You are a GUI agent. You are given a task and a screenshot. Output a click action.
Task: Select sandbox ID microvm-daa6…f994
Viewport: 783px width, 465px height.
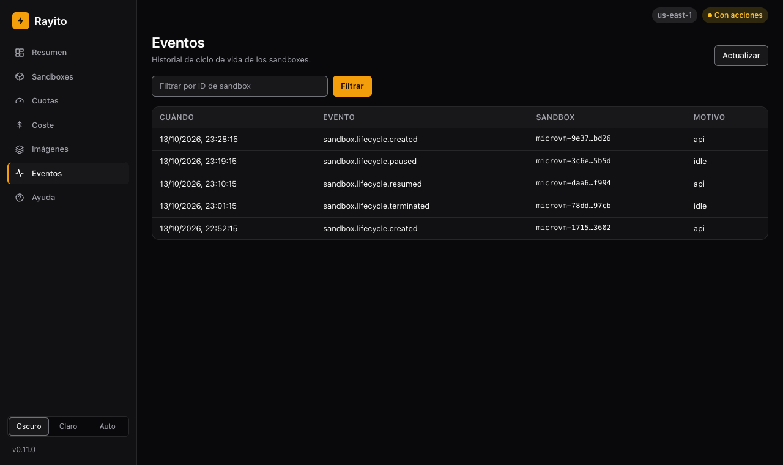[573, 184]
